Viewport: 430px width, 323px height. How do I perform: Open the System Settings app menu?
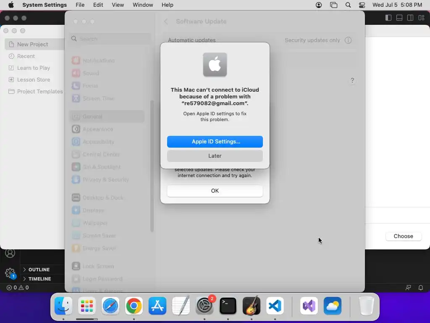[45, 5]
